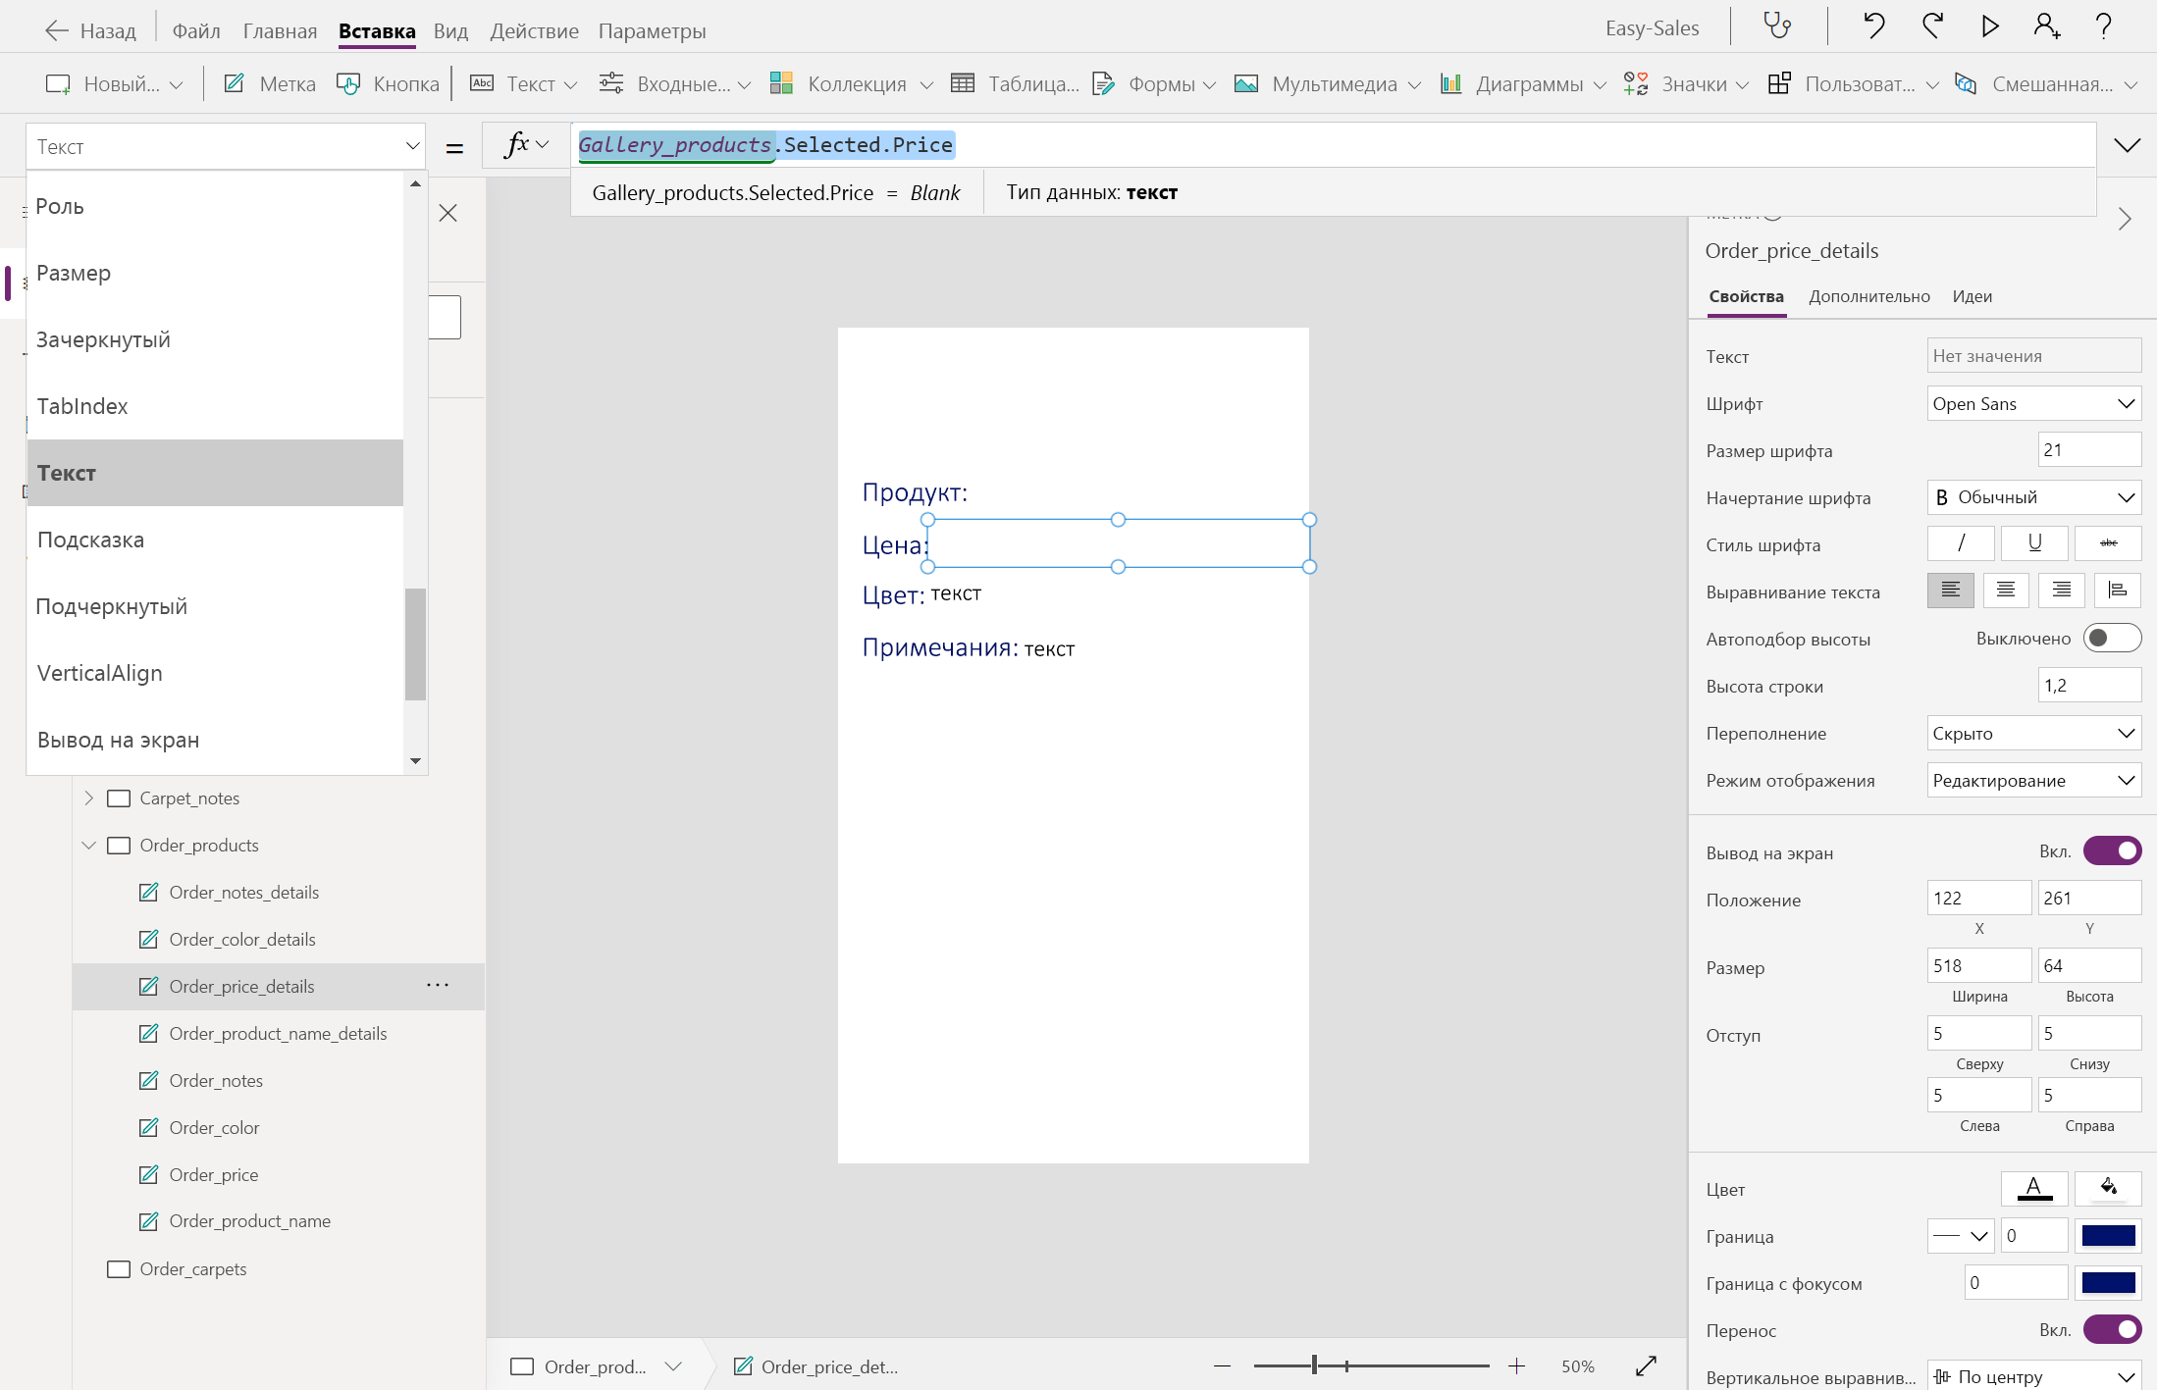Click the App checker stethoscope icon
Image resolution: width=2157 pixels, height=1390 pixels.
click(x=1777, y=26)
